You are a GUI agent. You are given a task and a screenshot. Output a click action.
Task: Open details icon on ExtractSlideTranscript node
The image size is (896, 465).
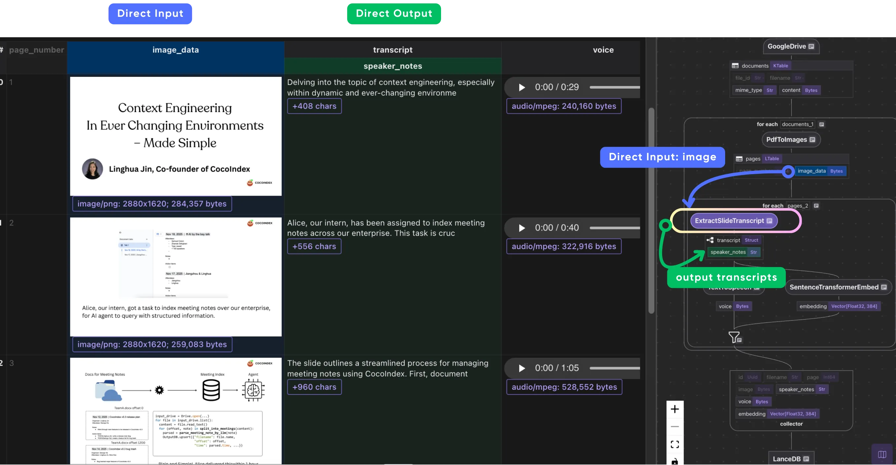[770, 221]
